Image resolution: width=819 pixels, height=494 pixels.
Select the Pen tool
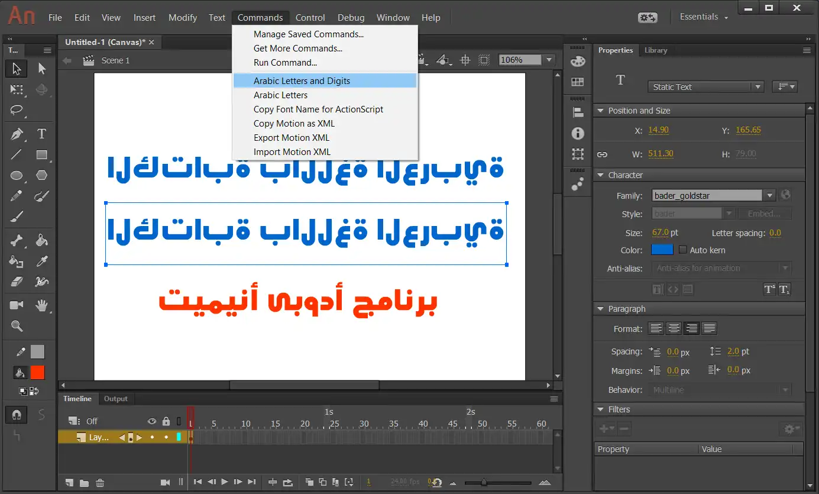(17, 134)
